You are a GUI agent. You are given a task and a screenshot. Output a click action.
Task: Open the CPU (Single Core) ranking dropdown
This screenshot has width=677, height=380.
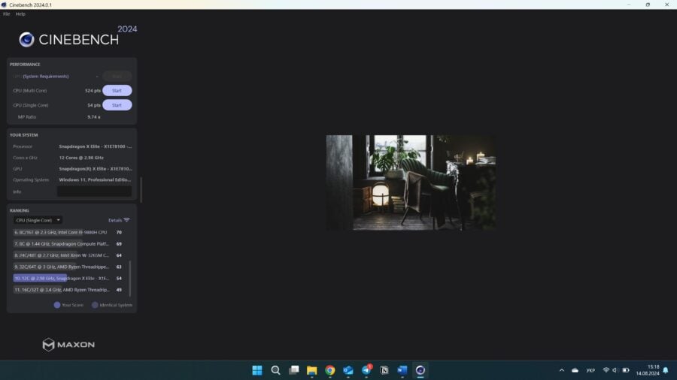[38, 220]
